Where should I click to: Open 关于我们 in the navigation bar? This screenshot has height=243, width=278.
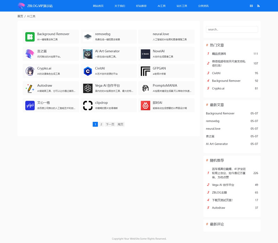coord(120,6)
